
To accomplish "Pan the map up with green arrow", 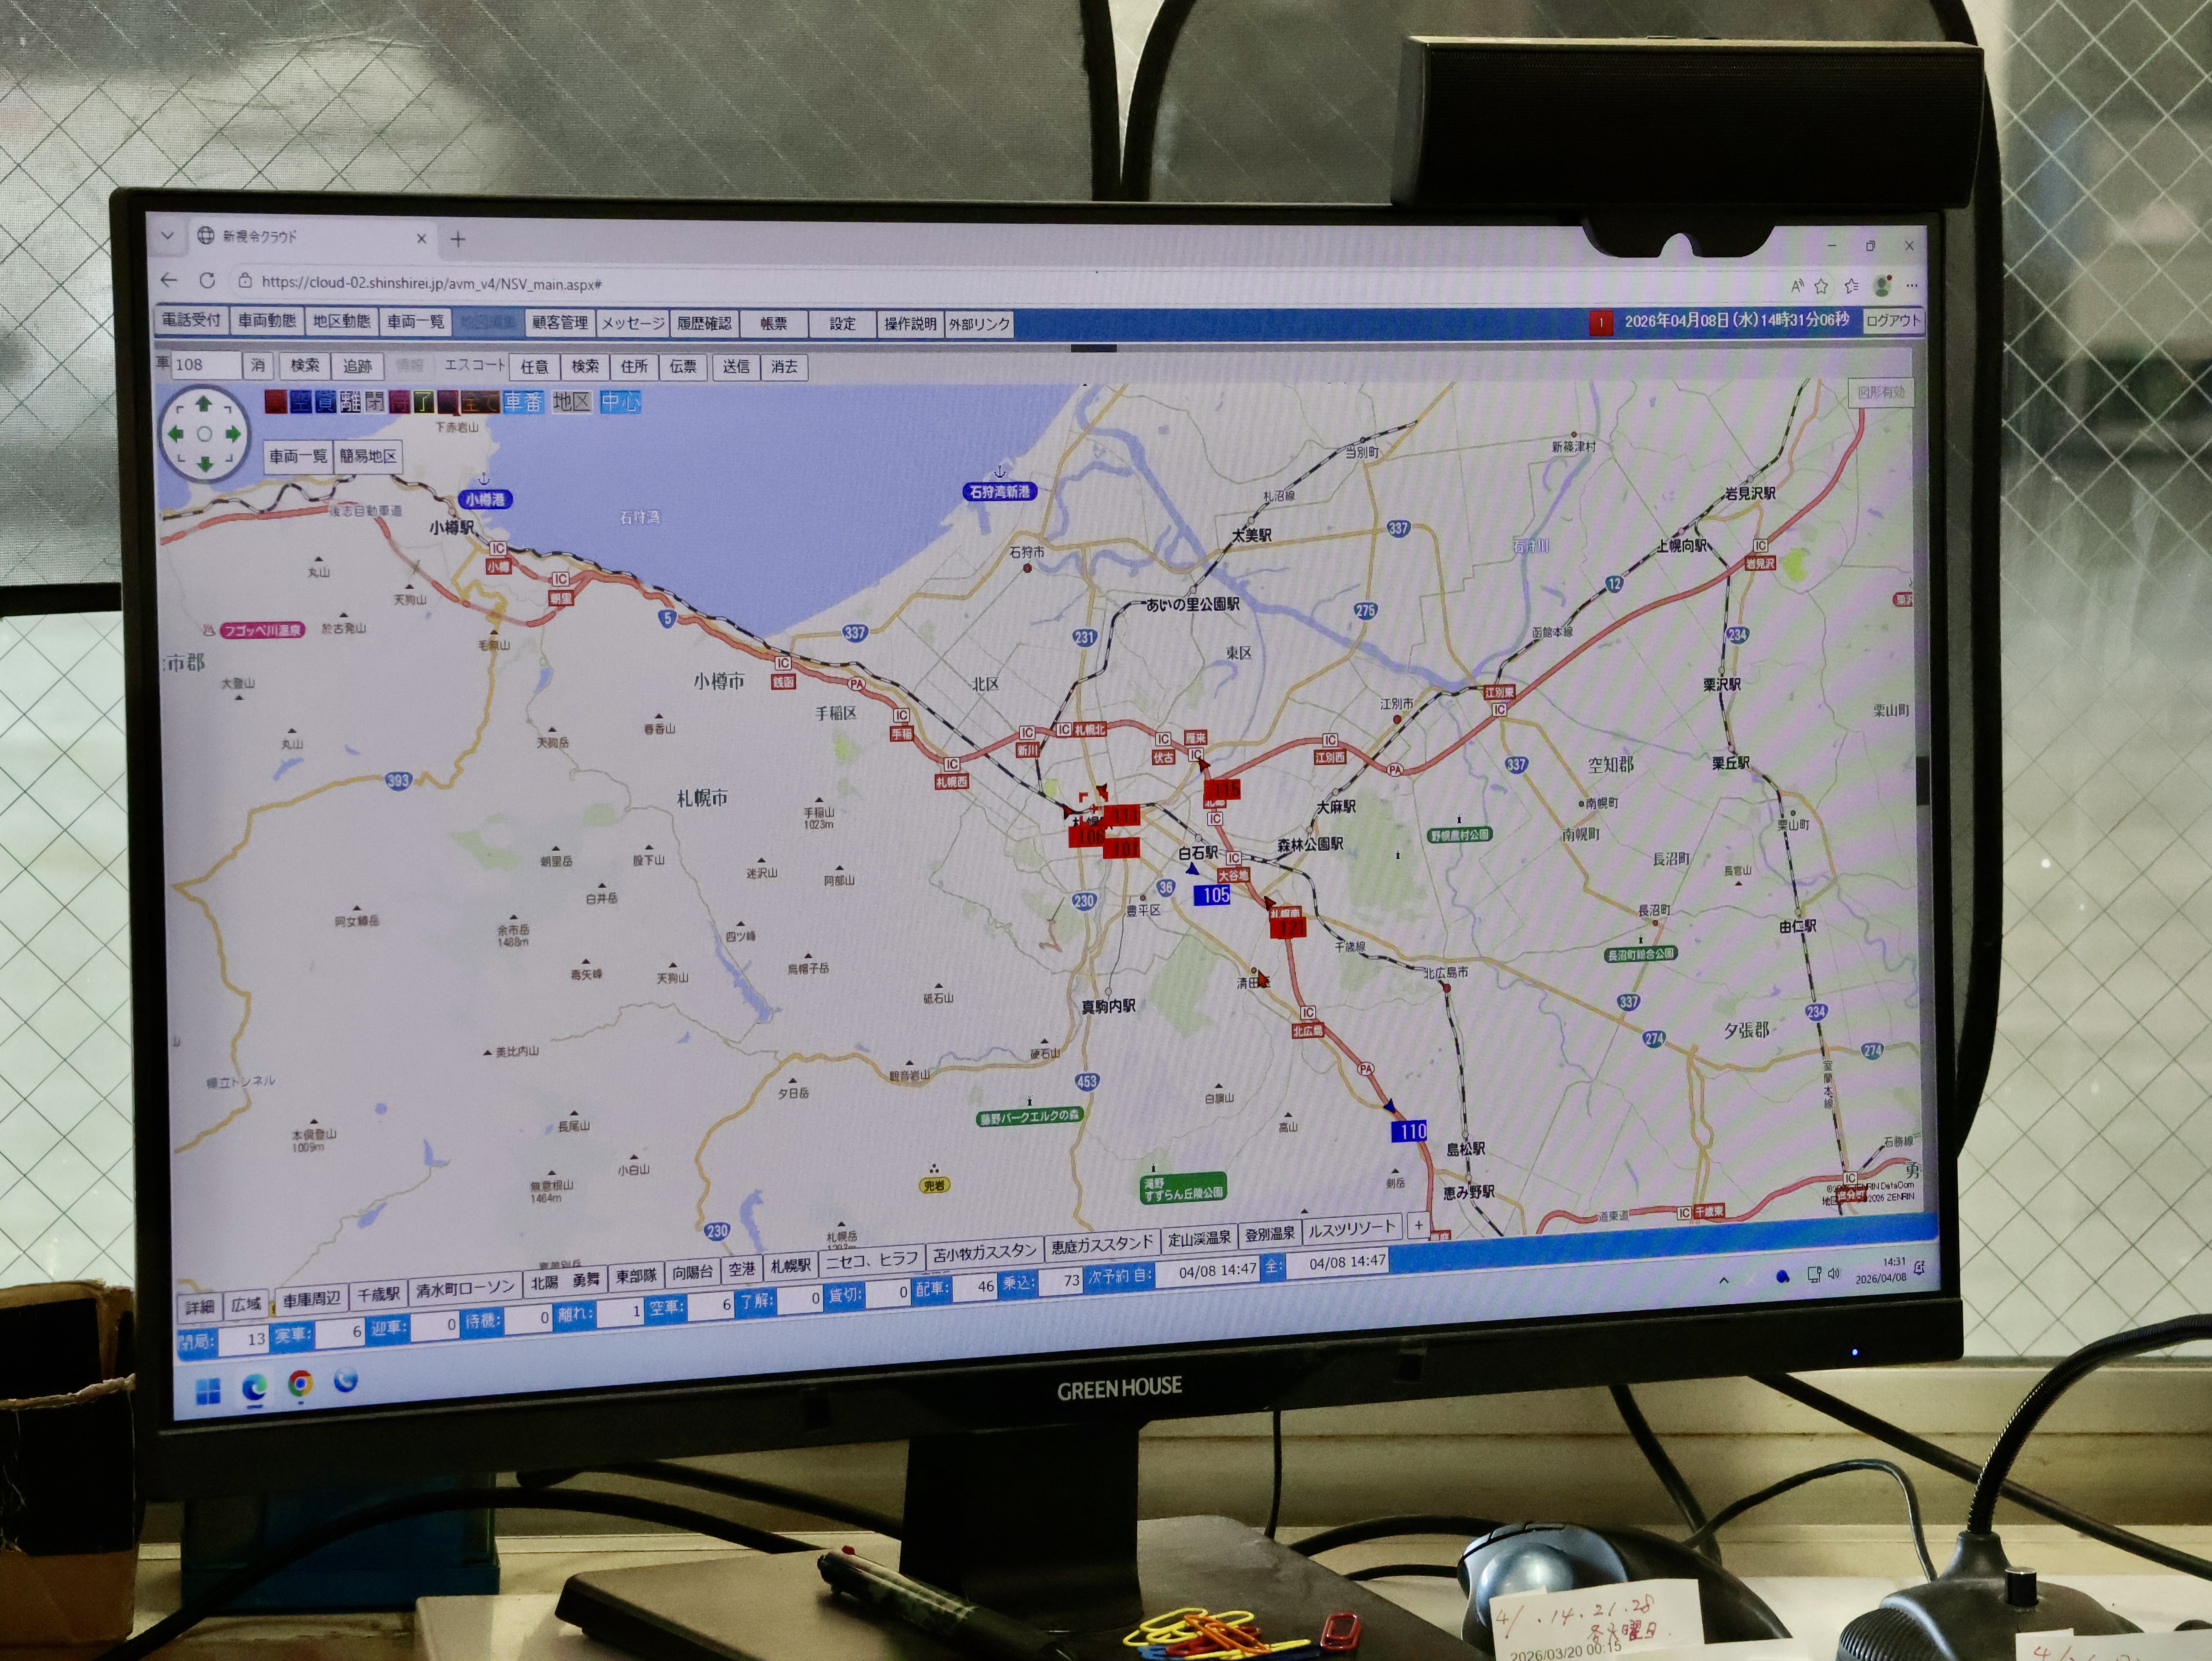I will coord(204,404).
